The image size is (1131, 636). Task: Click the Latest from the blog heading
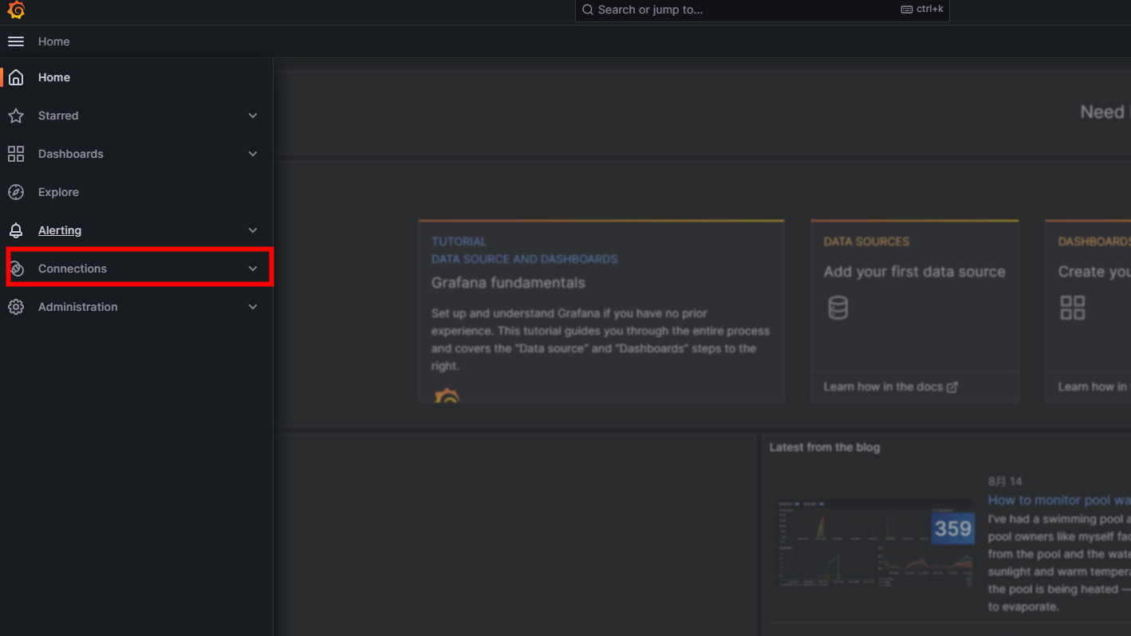point(825,447)
